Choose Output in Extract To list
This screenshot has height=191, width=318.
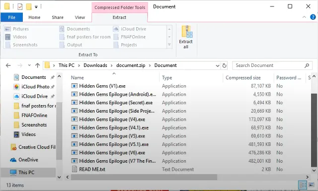point(71,45)
